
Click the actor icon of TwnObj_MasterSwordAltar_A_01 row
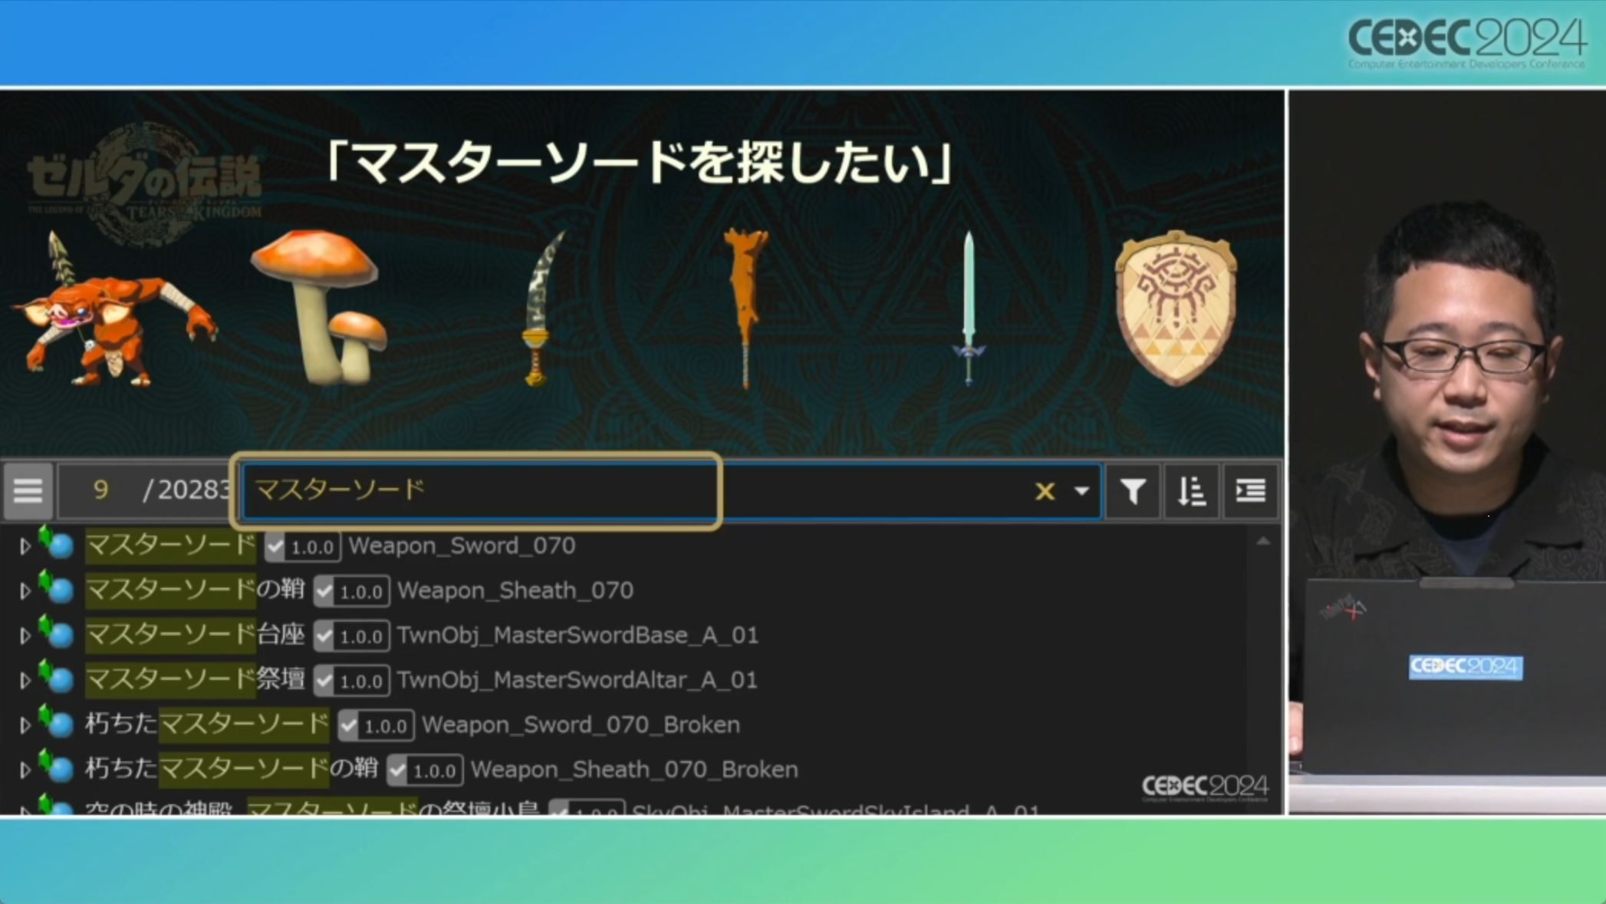point(57,676)
